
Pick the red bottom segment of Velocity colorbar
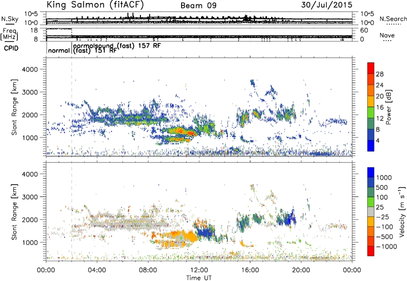point(371,251)
